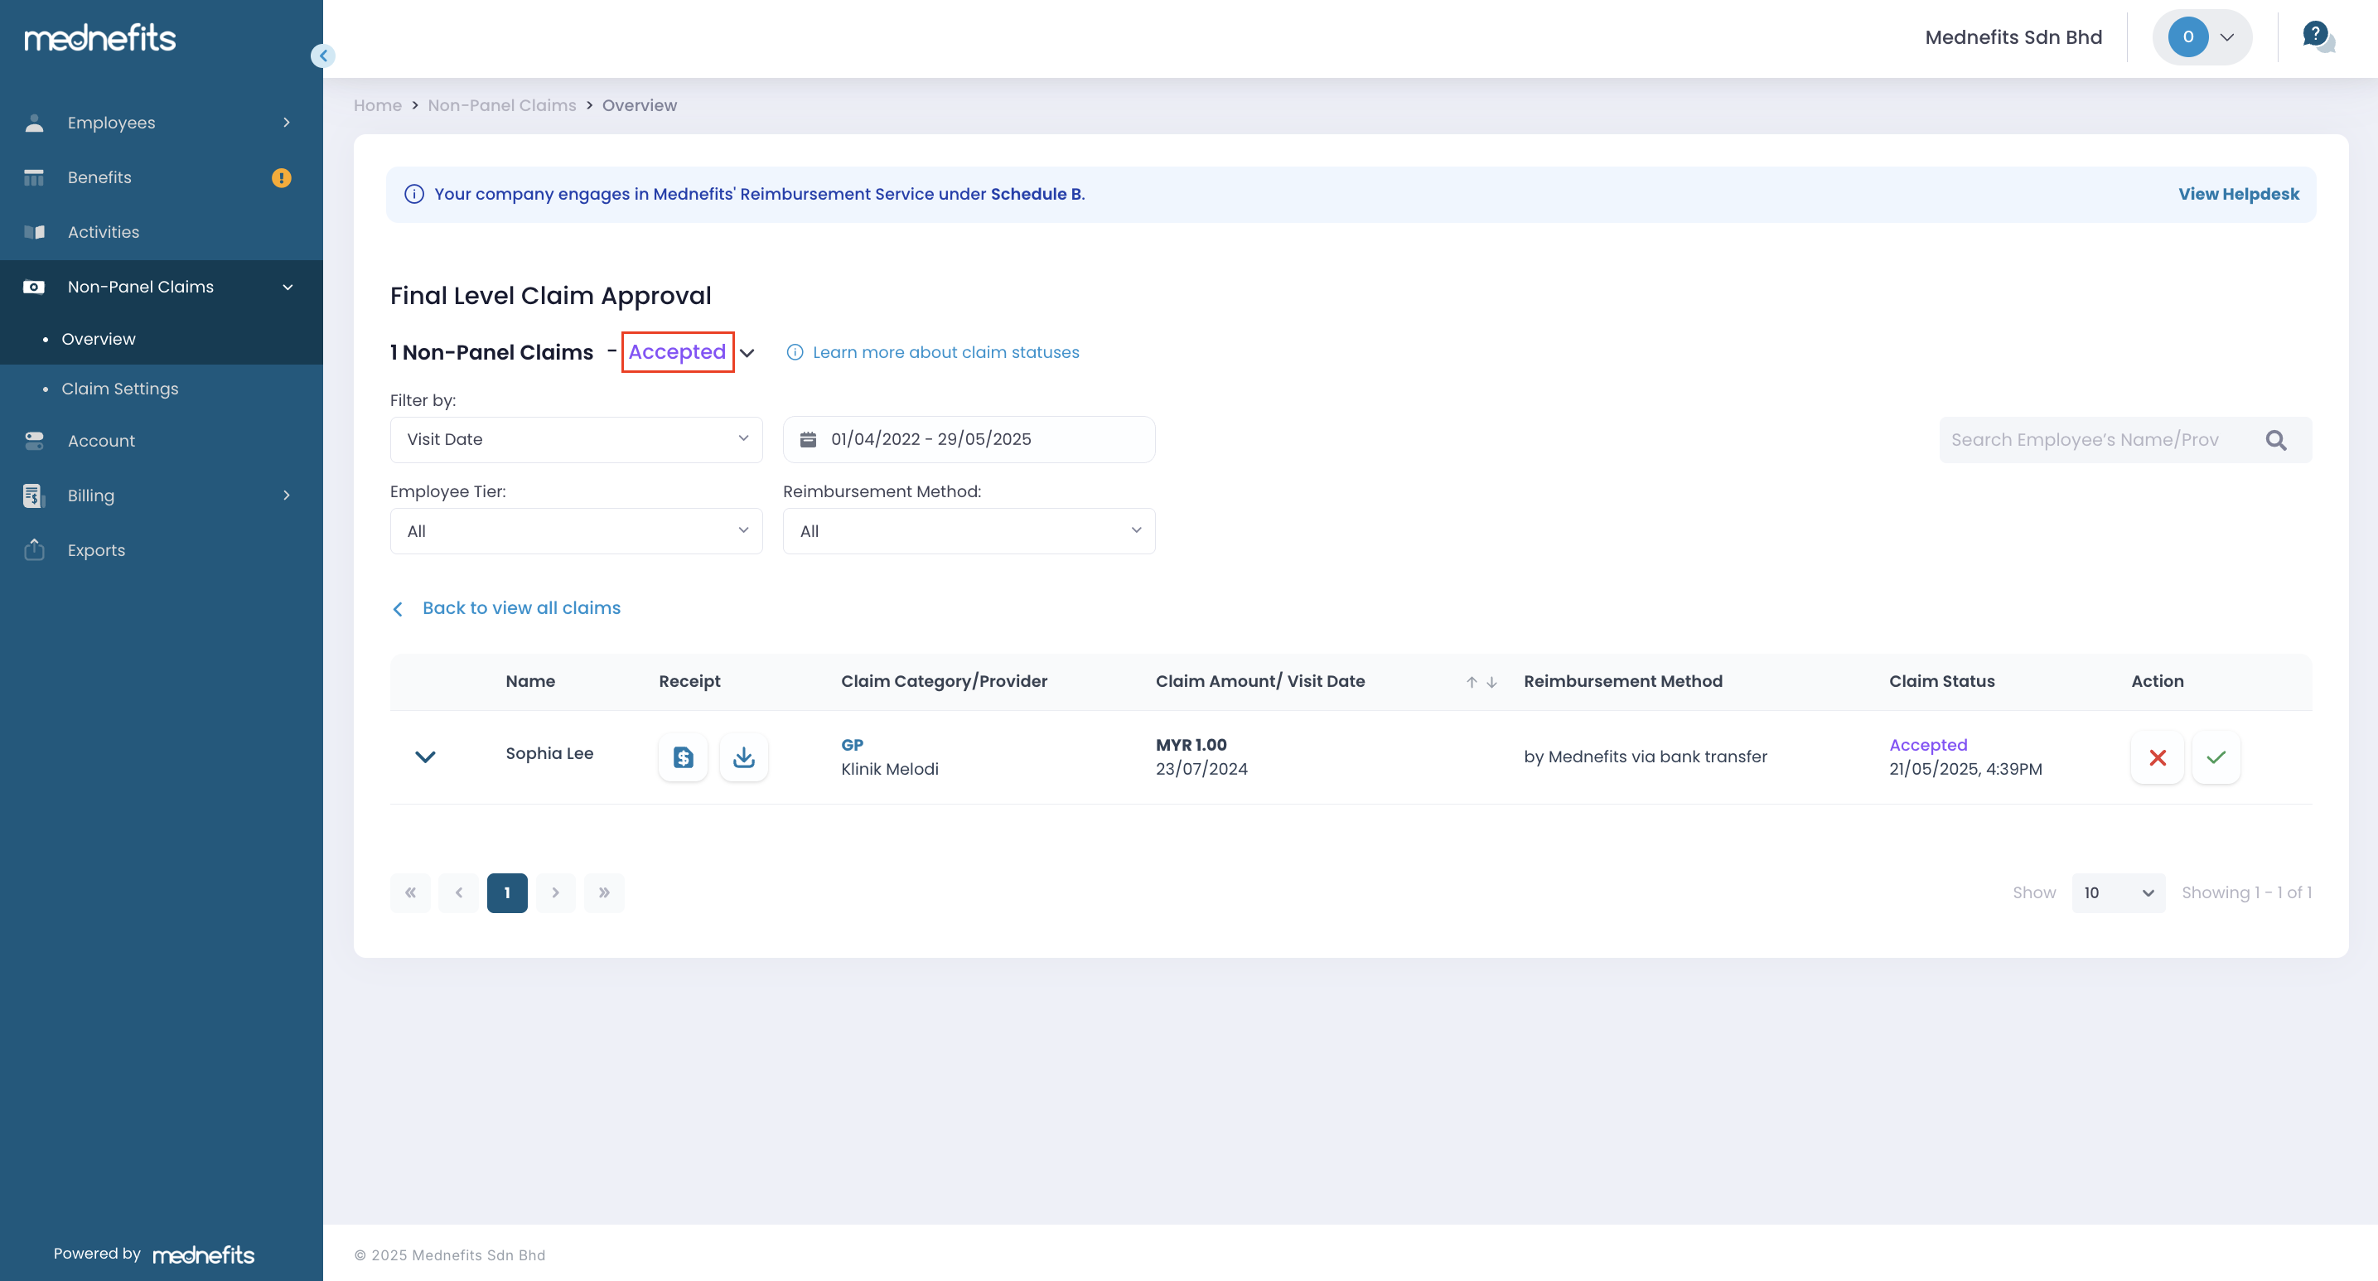The height and width of the screenshot is (1281, 2378).
Task: Click the date range picker field
Action: click(969, 439)
